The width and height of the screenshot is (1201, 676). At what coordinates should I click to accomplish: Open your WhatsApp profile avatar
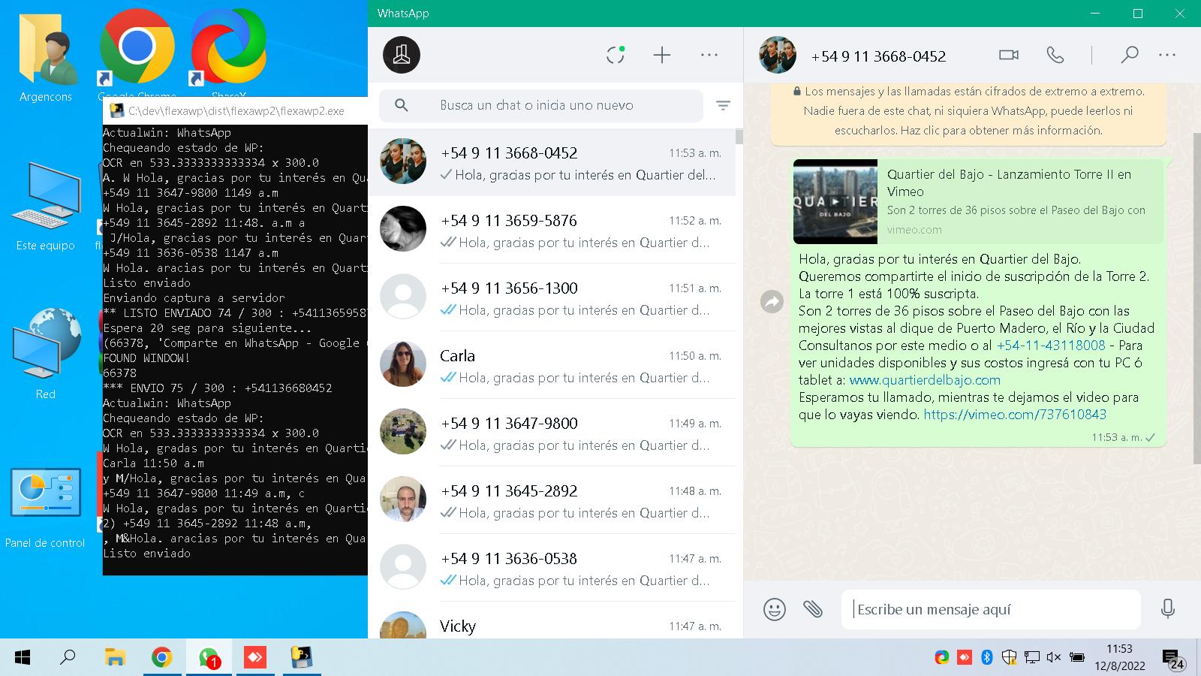point(402,55)
